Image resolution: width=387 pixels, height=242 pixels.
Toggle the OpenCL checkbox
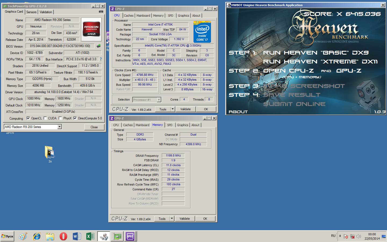(28, 118)
